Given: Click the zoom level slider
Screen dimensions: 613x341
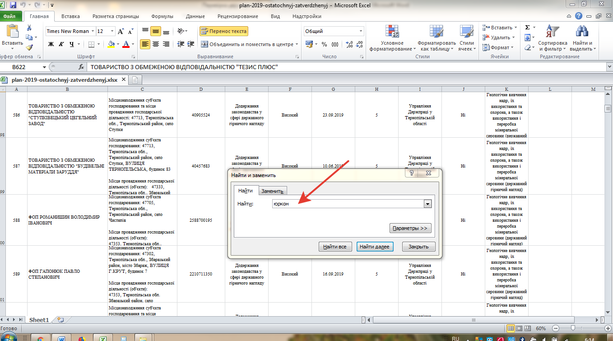Looking at the screenshot, I should pyautogui.click(x=573, y=328).
